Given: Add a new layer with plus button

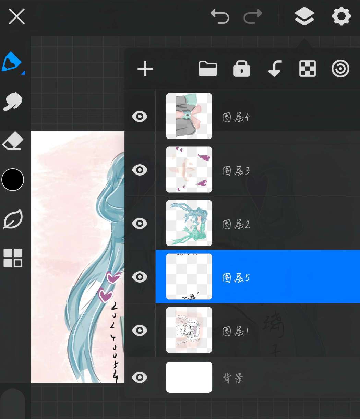Looking at the screenshot, I should [145, 69].
